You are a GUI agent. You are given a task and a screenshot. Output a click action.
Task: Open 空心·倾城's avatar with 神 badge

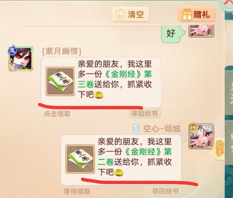click(201, 136)
